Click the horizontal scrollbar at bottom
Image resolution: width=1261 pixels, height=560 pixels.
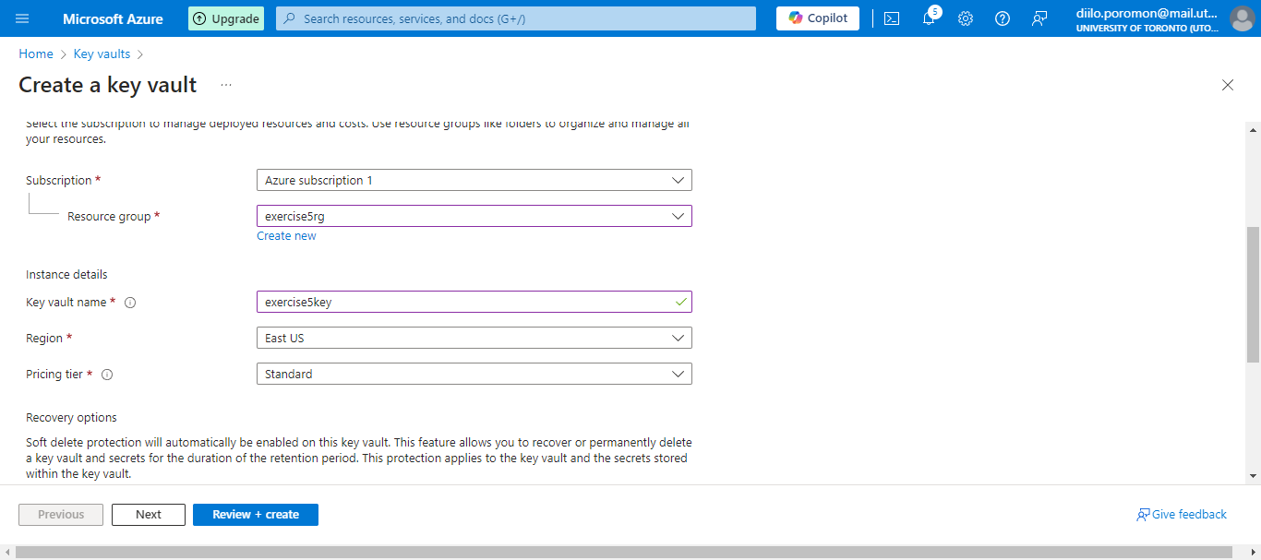click(x=623, y=552)
